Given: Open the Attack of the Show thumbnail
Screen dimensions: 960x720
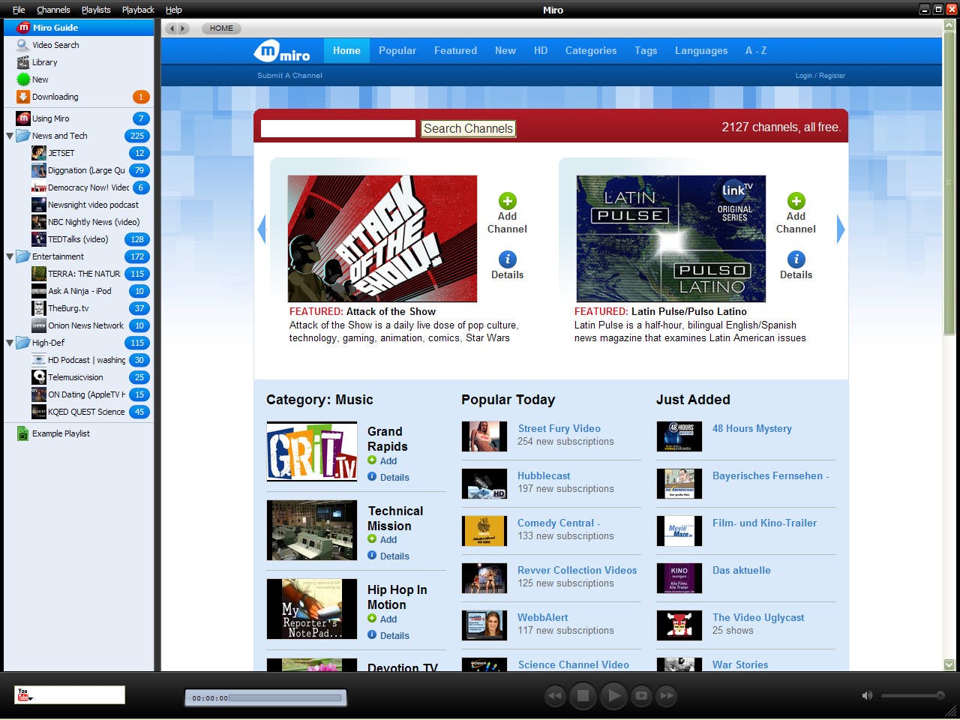Looking at the screenshot, I should point(382,238).
